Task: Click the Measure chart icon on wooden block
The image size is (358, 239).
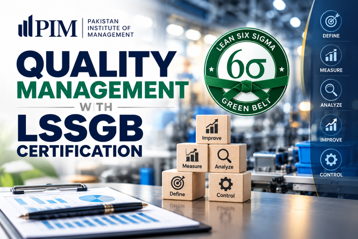Action: click(192, 155)
